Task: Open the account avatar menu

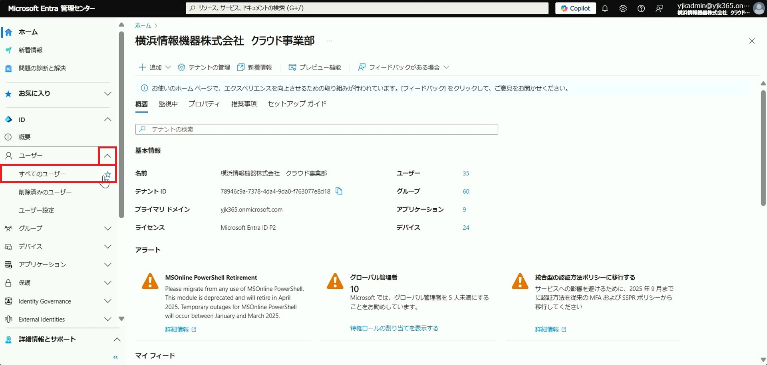Action: [x=759, y=8]
